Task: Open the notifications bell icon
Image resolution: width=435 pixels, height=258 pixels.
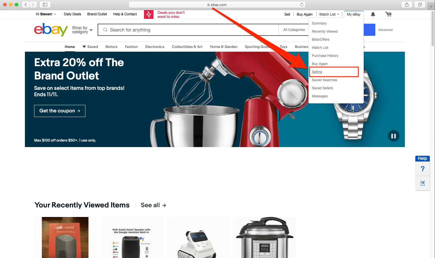Action: tap(373, 14)
